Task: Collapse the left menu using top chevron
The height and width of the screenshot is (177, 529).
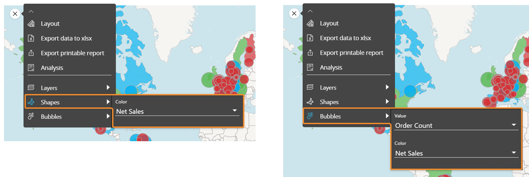Action: (x=31, y=11)
